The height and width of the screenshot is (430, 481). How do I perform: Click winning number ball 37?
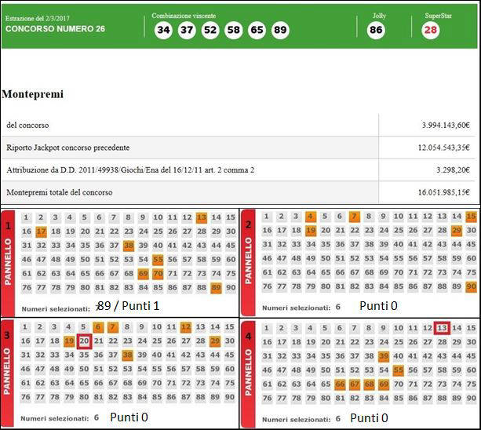coord(187,31)
